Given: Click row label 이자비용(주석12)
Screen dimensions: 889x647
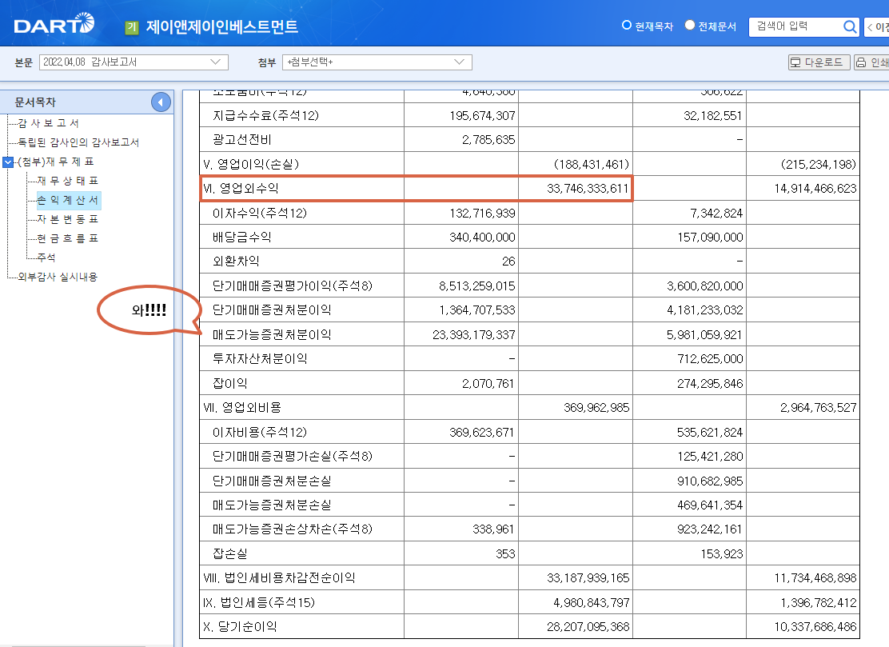Looking at the screenshot, I should point(260,432).
